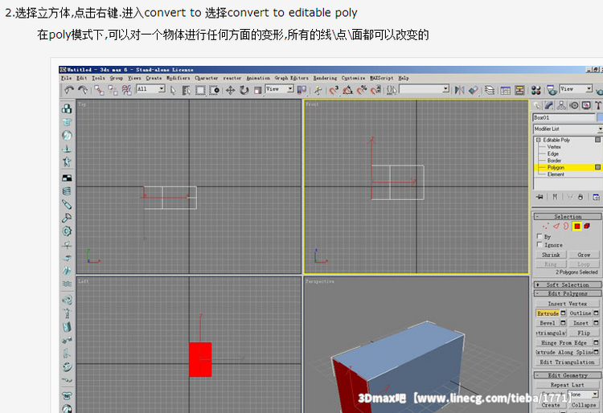Click the Box01 object name field
Image resolution: width=603 pixels, height=413 pixels.
coord(564,117)
